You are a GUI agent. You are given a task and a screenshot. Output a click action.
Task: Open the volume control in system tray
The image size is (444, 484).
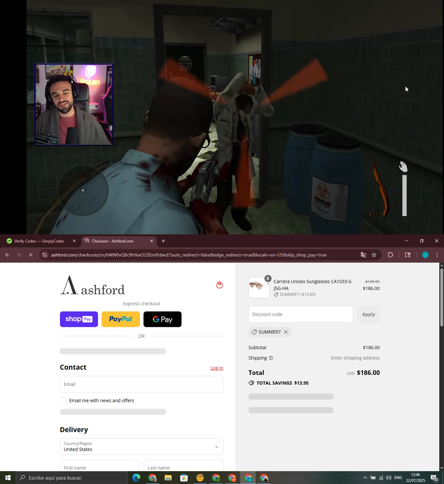(x=389, y=478)
